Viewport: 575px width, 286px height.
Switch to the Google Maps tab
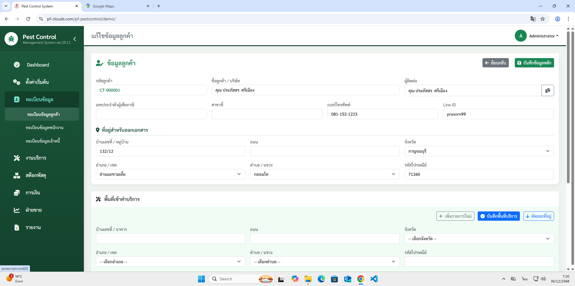click(x=117, y=6)
